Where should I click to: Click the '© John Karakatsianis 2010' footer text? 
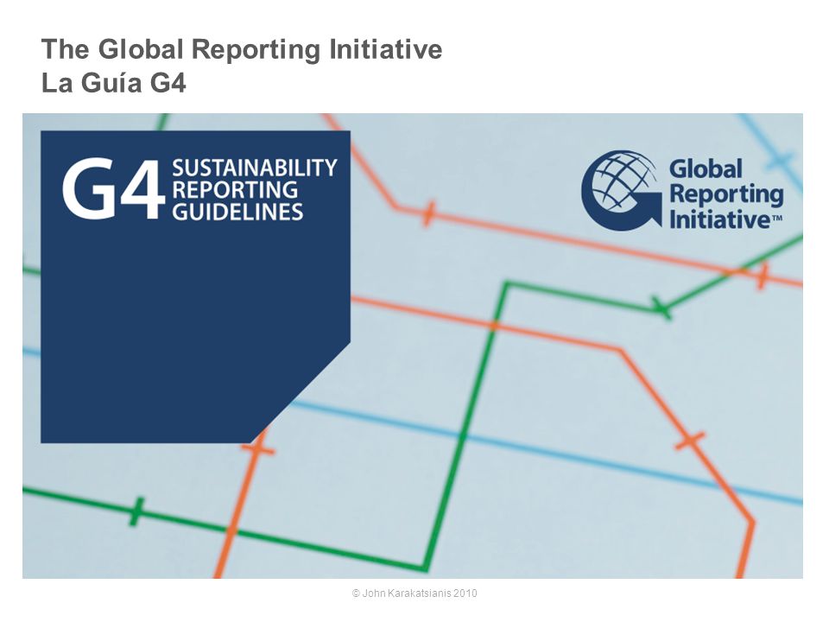pos(414,593)
